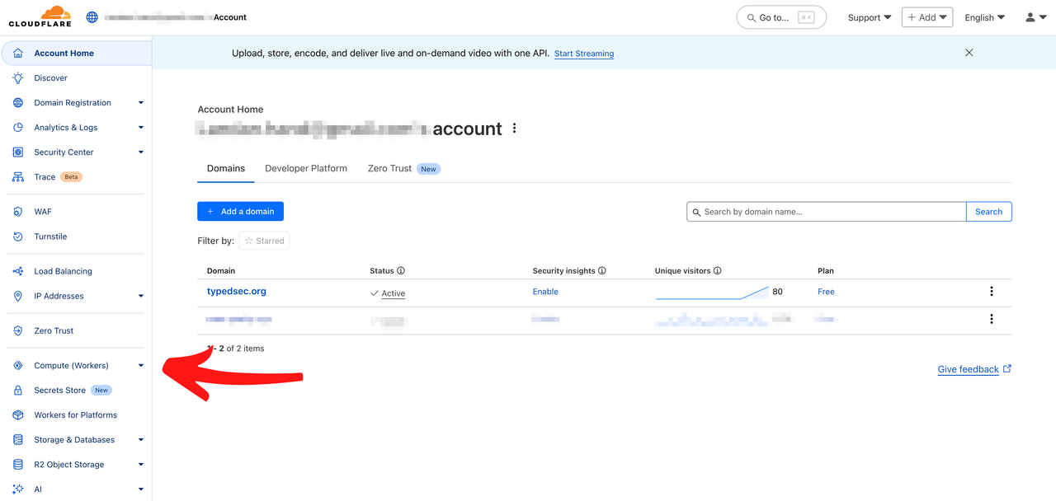This screenshot has width=1056, height=501.
Task: Click the R2 Object Storage icon
Action: point(18,464)
